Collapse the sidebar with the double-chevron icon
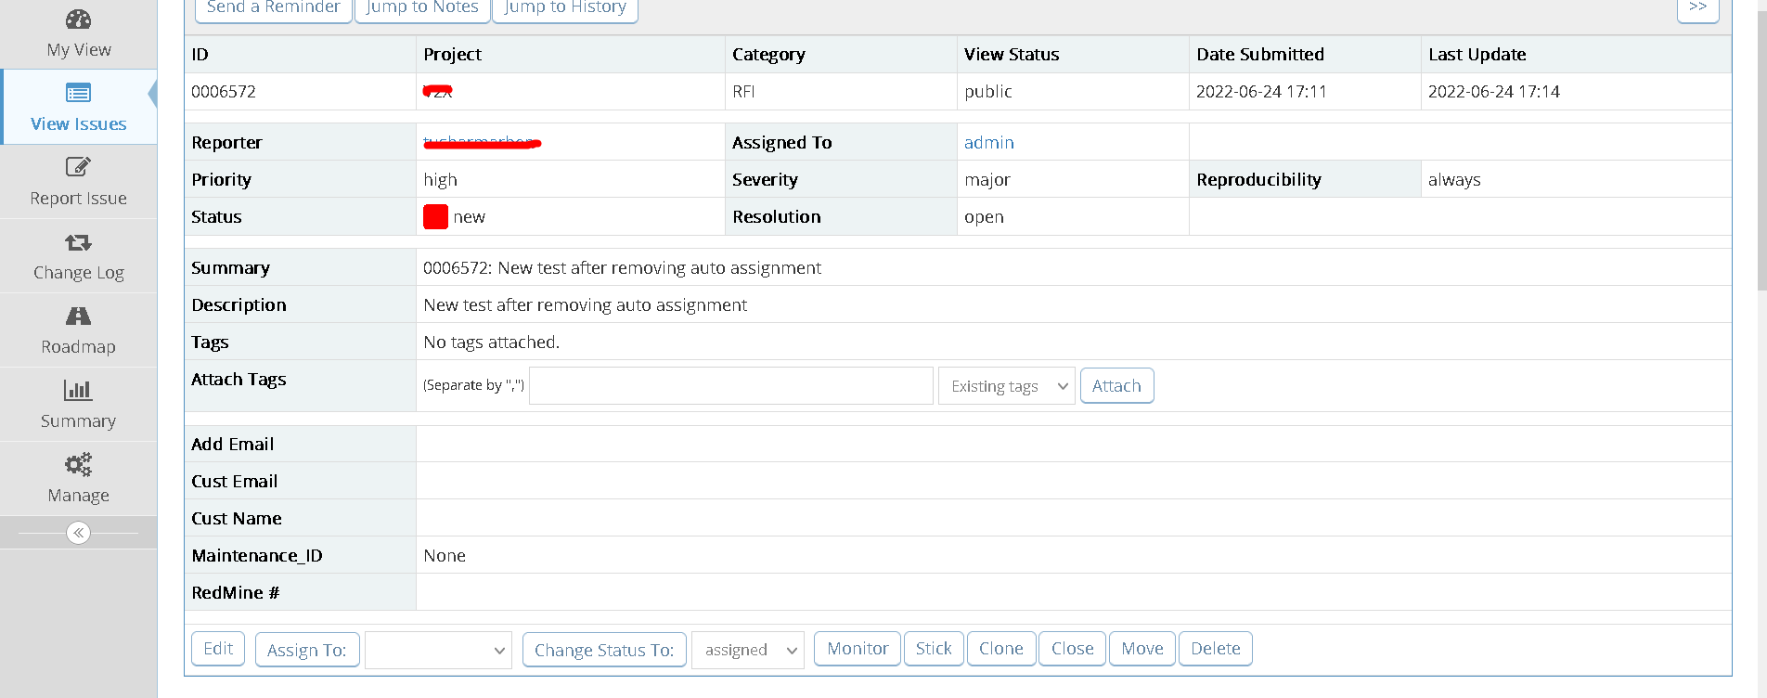Image resolution: width=1767 pixels, height=698 pixels. tap(79, 533)
